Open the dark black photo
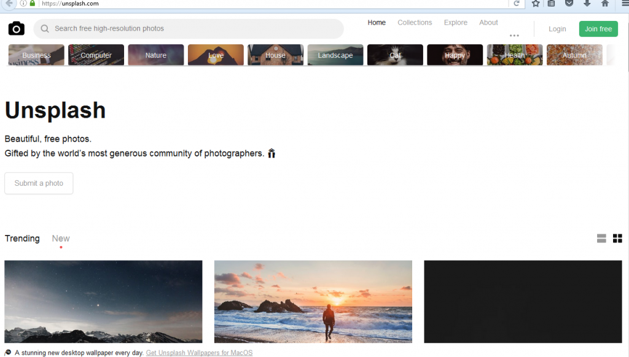Image resolution: width=629 pixels, height=357 pixels. pyautogui.click(x=523, y=302)
